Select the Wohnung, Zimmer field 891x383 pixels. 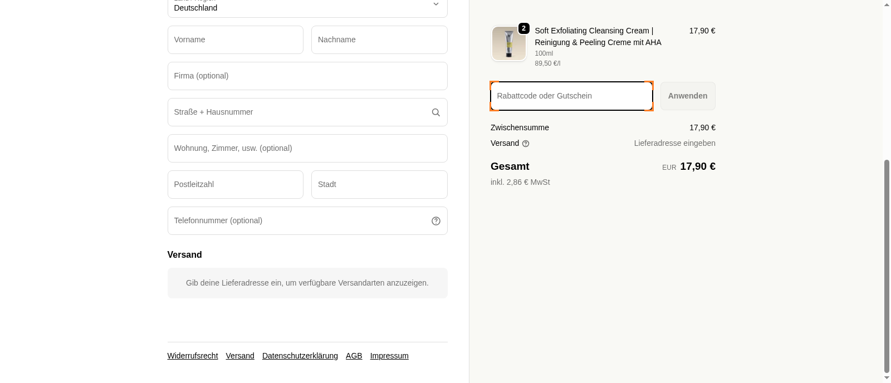pos(307,149)
